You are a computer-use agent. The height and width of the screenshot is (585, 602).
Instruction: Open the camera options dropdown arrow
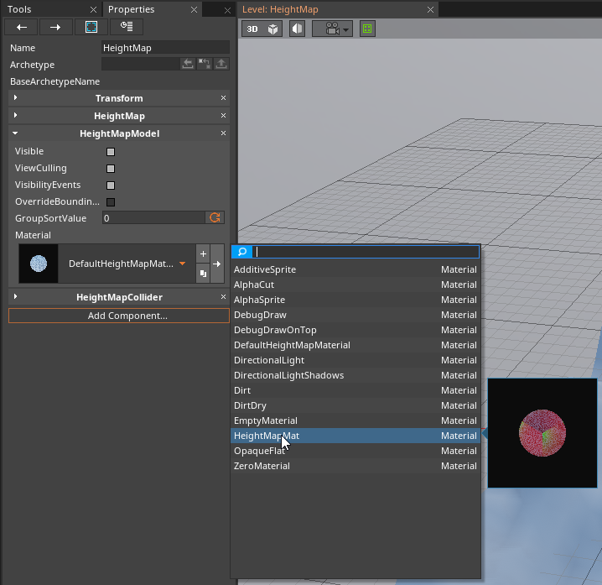click(345, 30)
